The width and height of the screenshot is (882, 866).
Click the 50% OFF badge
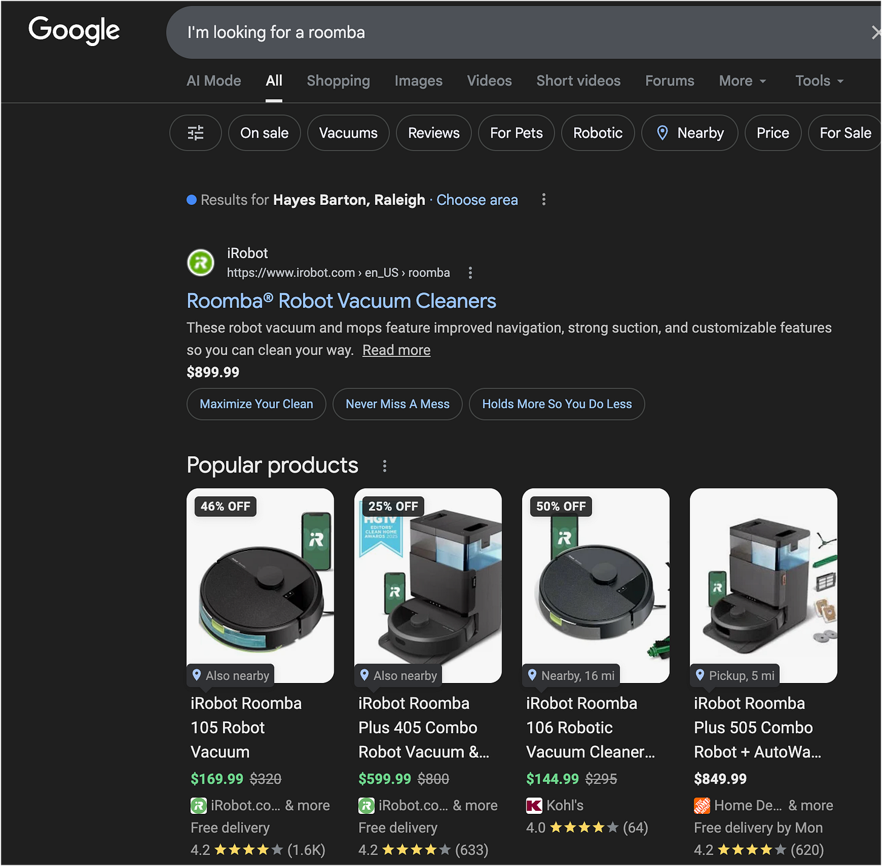point(561,506)
